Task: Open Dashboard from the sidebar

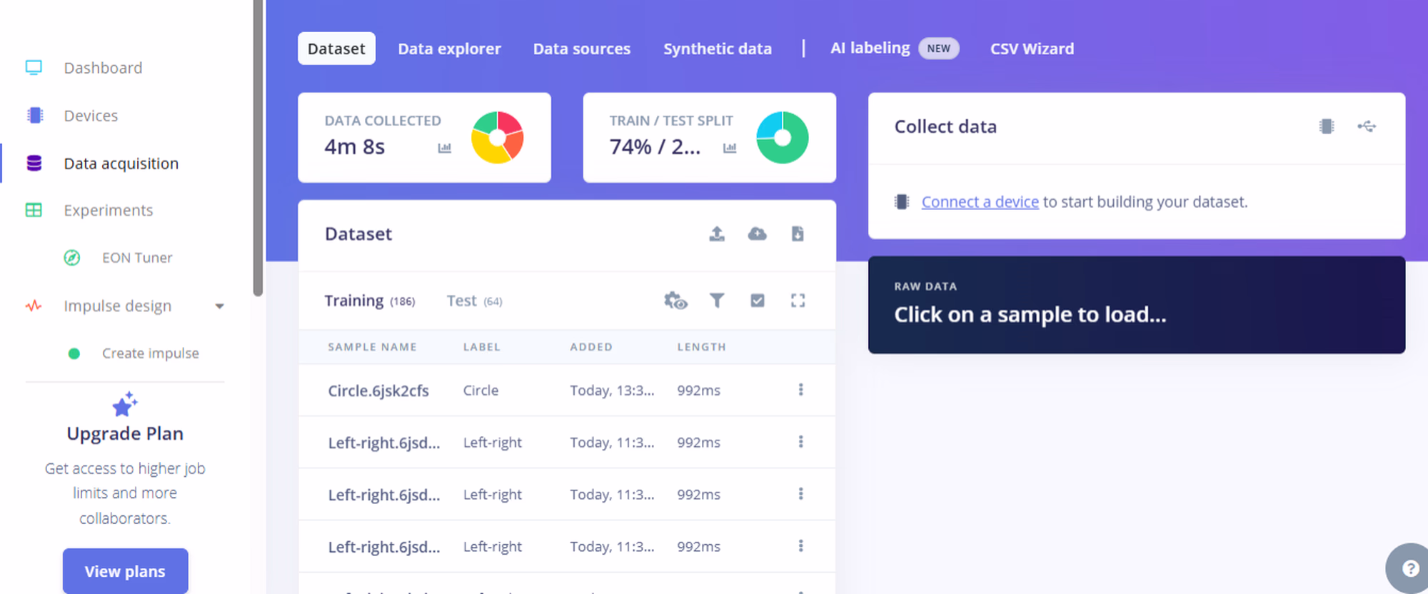Action: [103, 68]
